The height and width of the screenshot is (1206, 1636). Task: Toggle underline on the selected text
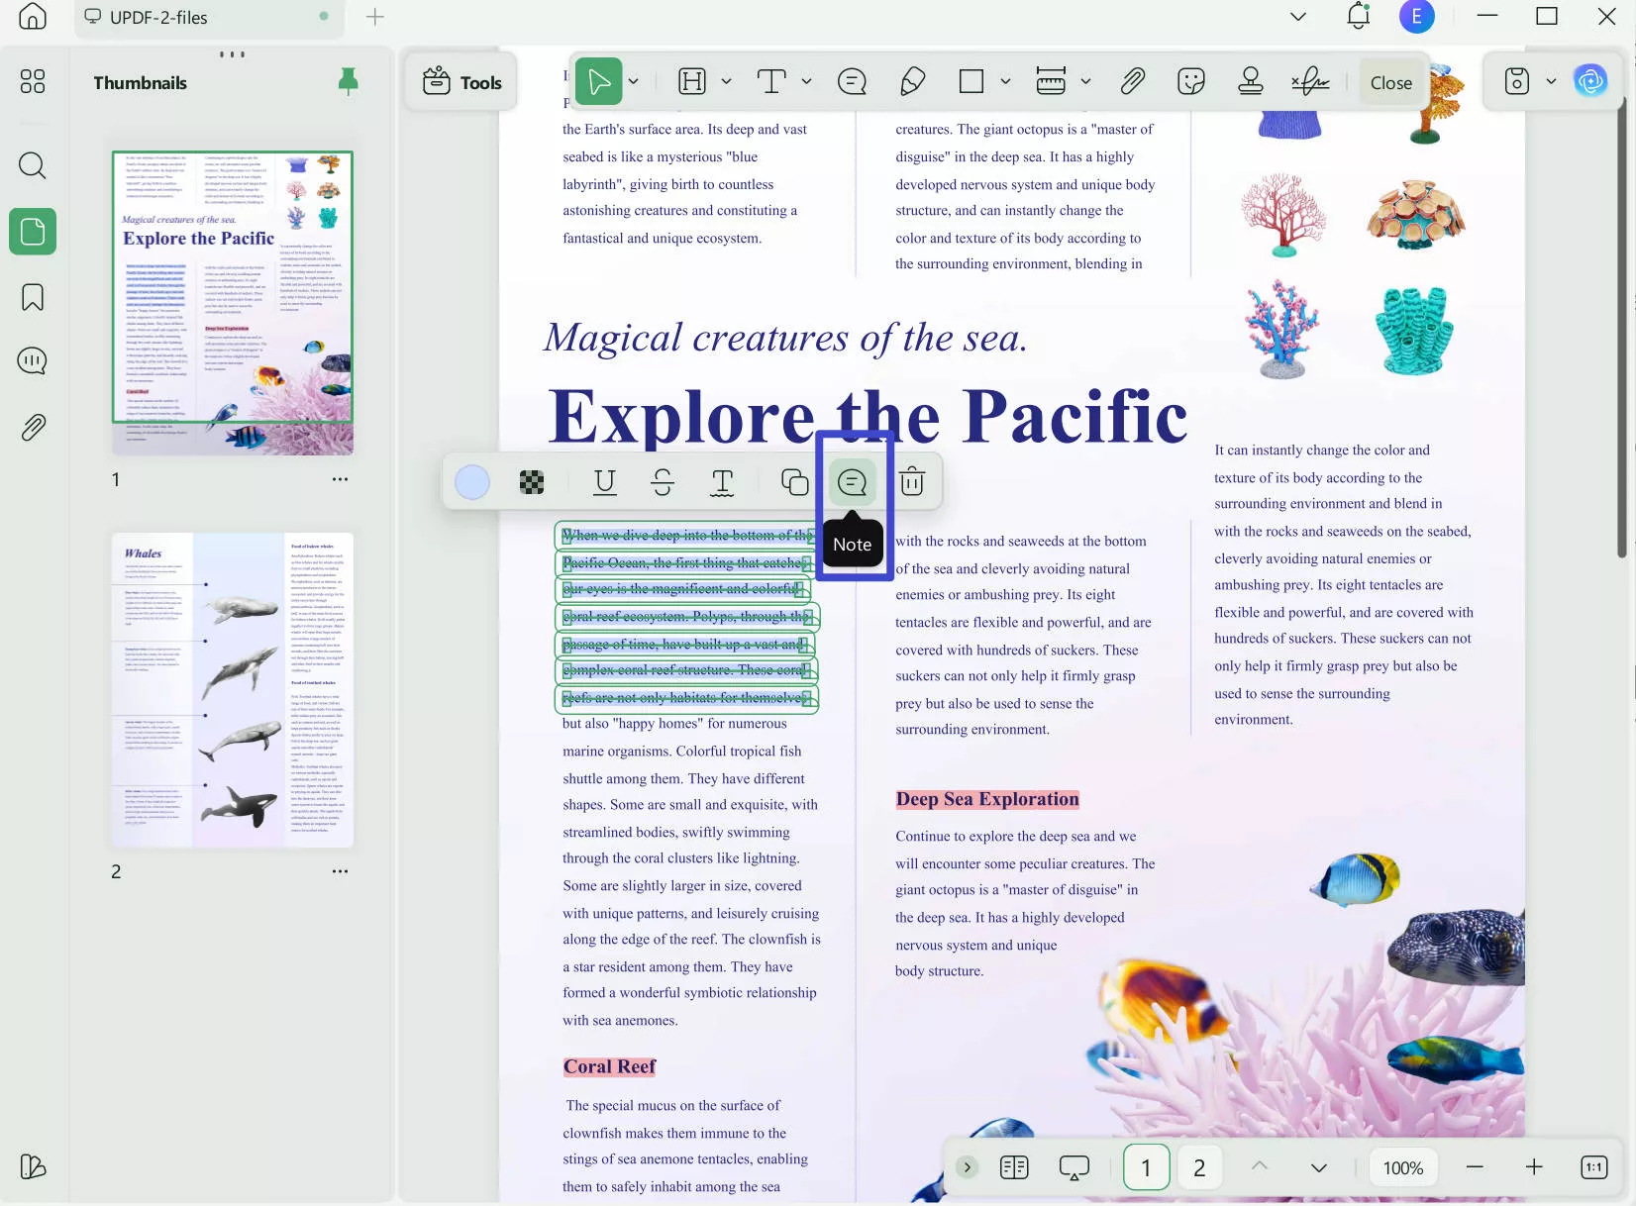(x=604, y=482)
